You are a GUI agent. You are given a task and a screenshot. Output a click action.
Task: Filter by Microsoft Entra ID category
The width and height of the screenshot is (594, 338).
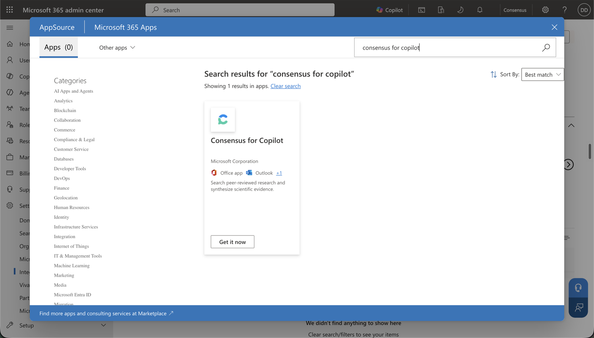[72, 295]
